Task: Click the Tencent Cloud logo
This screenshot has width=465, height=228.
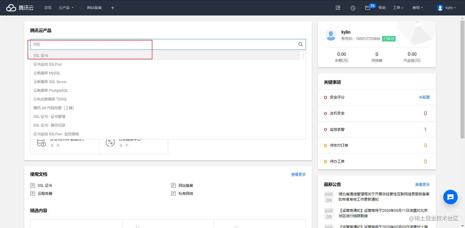Action: point(20,8)
